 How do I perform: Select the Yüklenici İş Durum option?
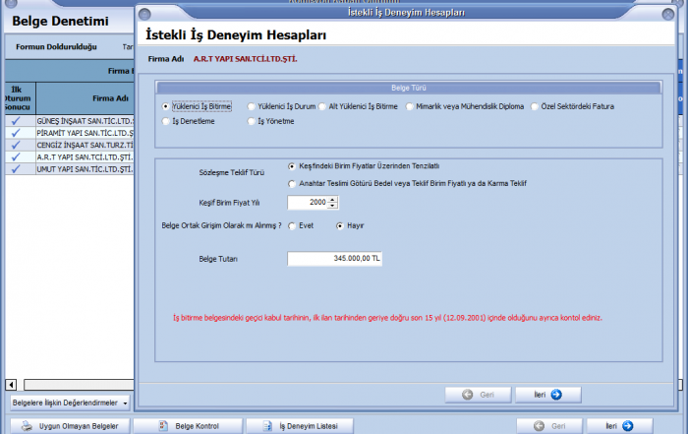(253, 106)
